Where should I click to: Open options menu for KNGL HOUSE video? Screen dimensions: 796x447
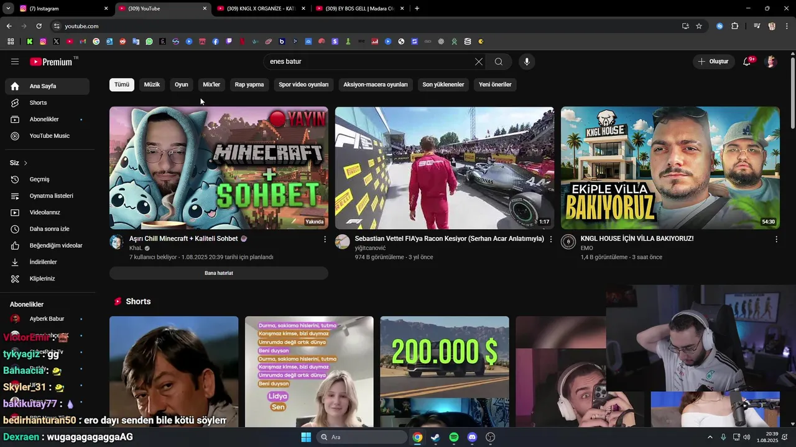click(776, 239)
